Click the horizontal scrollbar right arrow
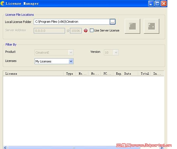The image size is (177, 149). (162, 148)
